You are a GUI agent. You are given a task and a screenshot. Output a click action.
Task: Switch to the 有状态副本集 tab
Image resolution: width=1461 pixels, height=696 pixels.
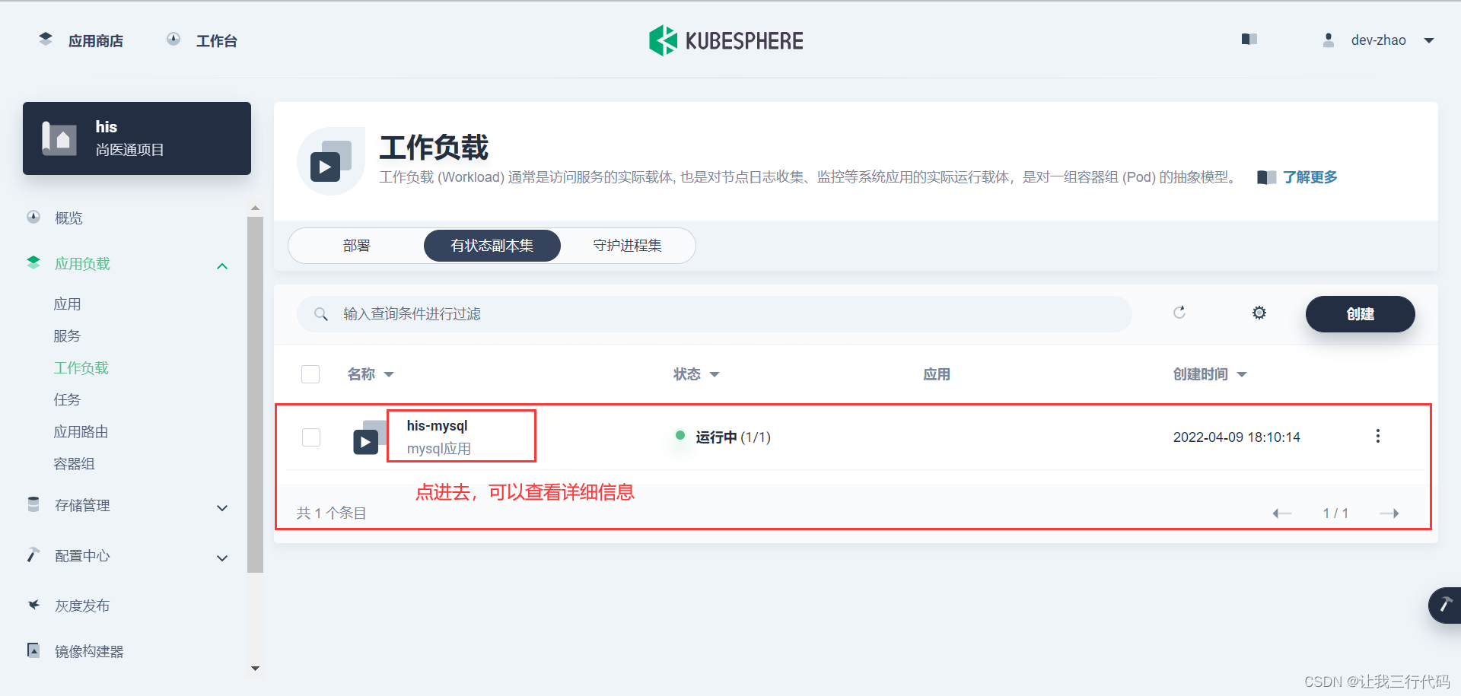click(x=492, y=246)
